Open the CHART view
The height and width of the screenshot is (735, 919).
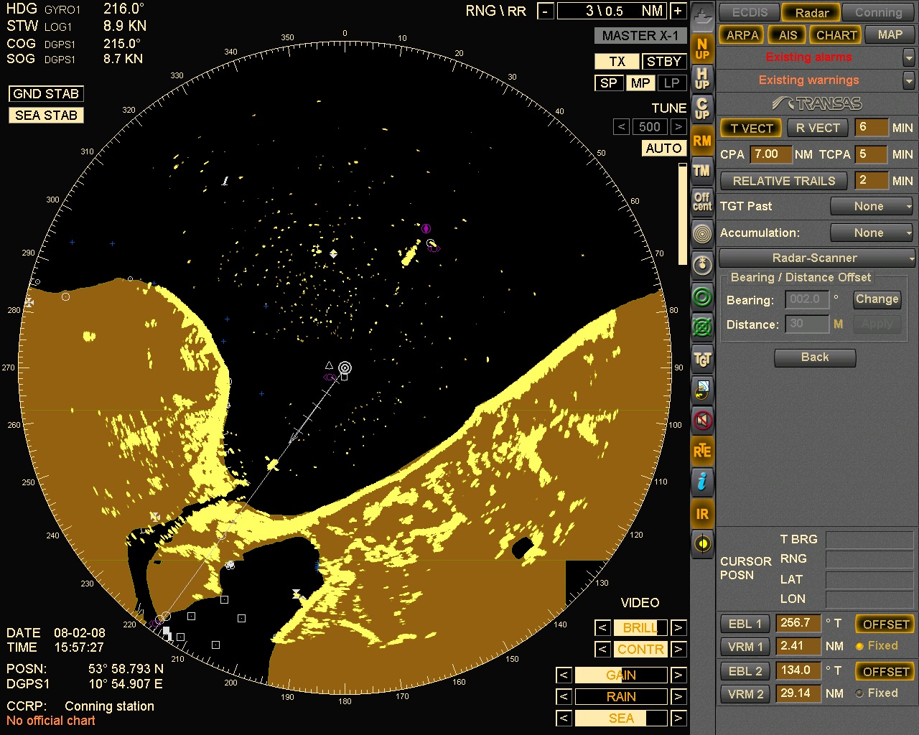(835, 34)
